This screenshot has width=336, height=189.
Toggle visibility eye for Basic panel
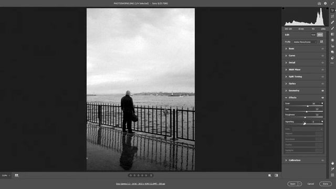(323, 49)
